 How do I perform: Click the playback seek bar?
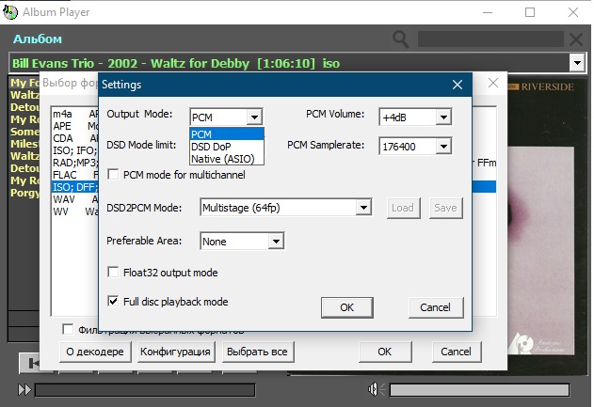(145, 389)
